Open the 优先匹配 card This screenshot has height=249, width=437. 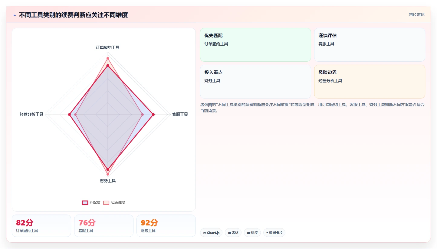point(255,45)
